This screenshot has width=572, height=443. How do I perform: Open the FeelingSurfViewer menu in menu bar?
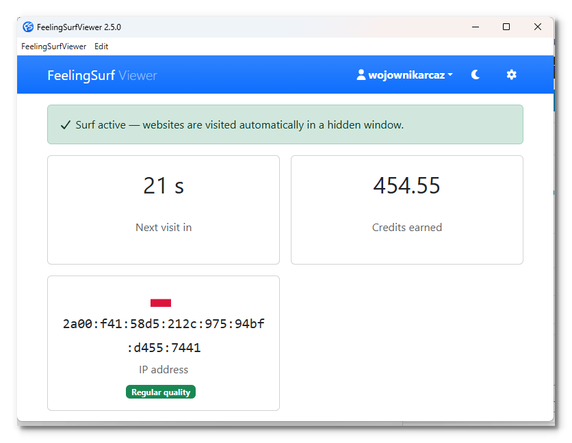point(53,46)
